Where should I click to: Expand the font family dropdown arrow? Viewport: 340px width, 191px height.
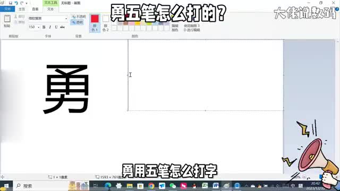[66, 19]
